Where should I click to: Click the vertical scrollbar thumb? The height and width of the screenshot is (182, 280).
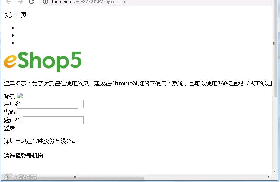coord(274,48)
